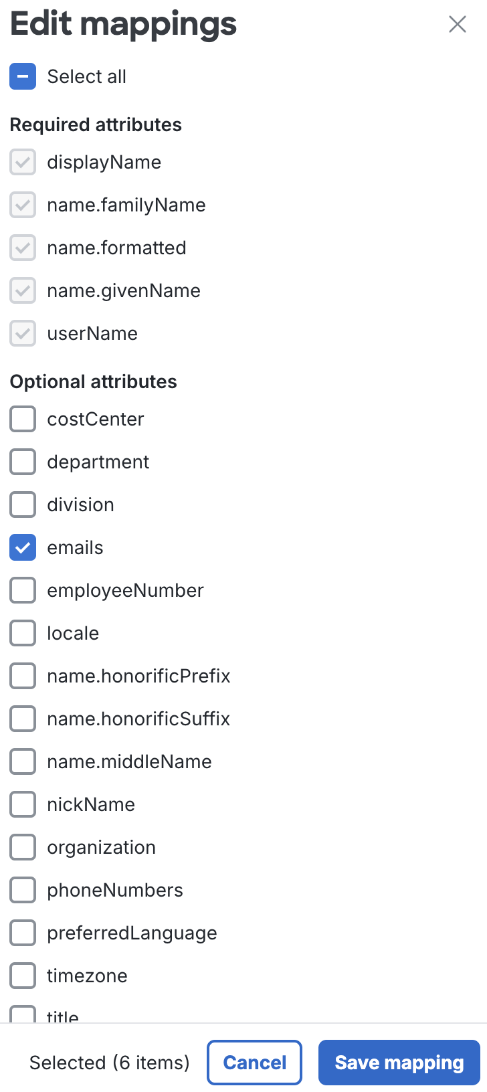The image size is (487, 1092).
Task: Check the locale checkbox
Action: point(22,633)
